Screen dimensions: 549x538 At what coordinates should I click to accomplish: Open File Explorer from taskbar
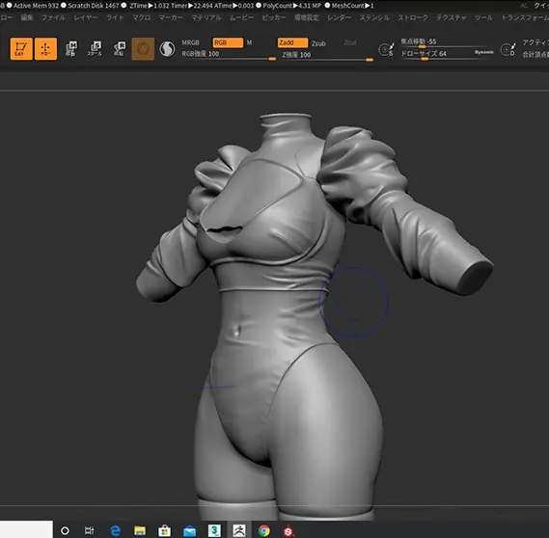(x=140, y=530)
